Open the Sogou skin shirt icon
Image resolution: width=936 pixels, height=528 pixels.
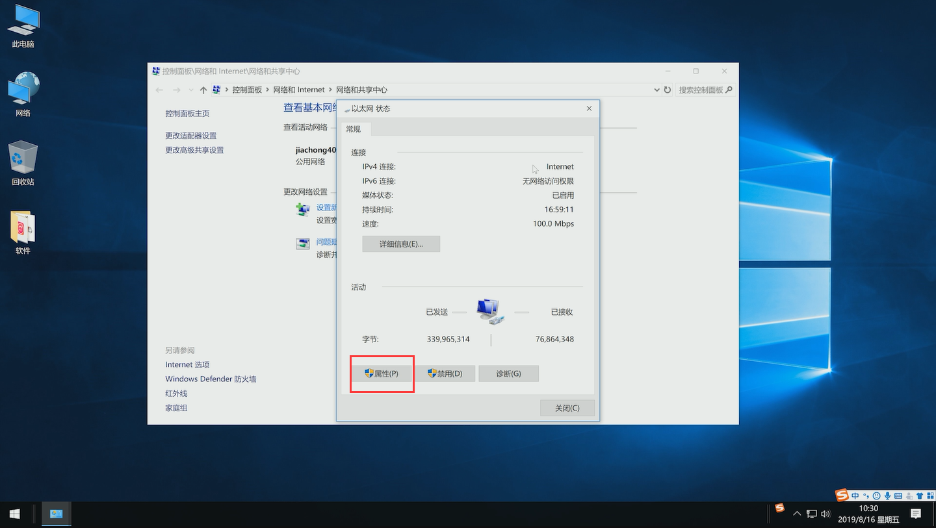point(919,496)
